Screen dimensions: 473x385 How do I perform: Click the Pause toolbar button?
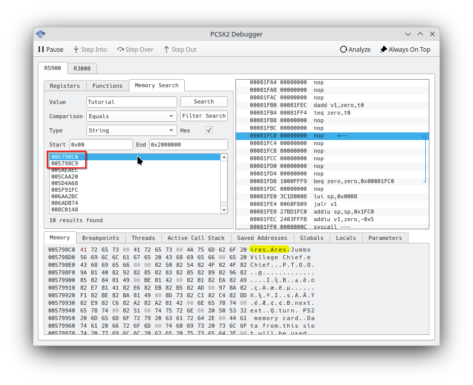click(x=51, y=49)
